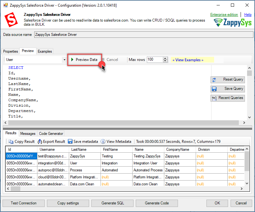Open the Enterprise edition link
This screenshot has width=255, height=212.
pyautogui.click(x=224, y=15)
